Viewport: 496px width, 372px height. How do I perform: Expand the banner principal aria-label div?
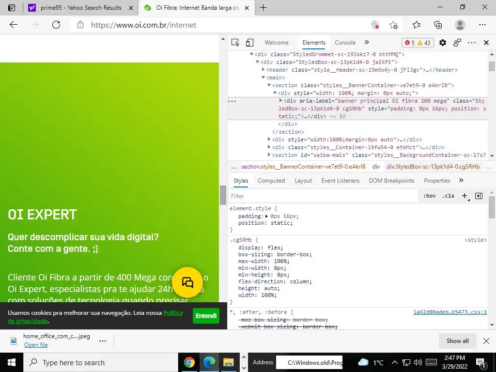(x=280, y=101)
